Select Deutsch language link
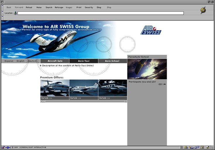 (32, 61)
